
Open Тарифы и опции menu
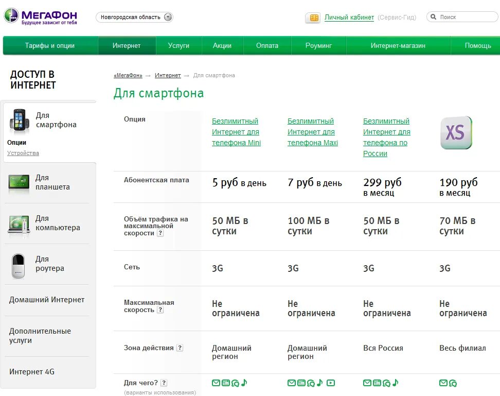pyautogui.click(x=50, y=46)
